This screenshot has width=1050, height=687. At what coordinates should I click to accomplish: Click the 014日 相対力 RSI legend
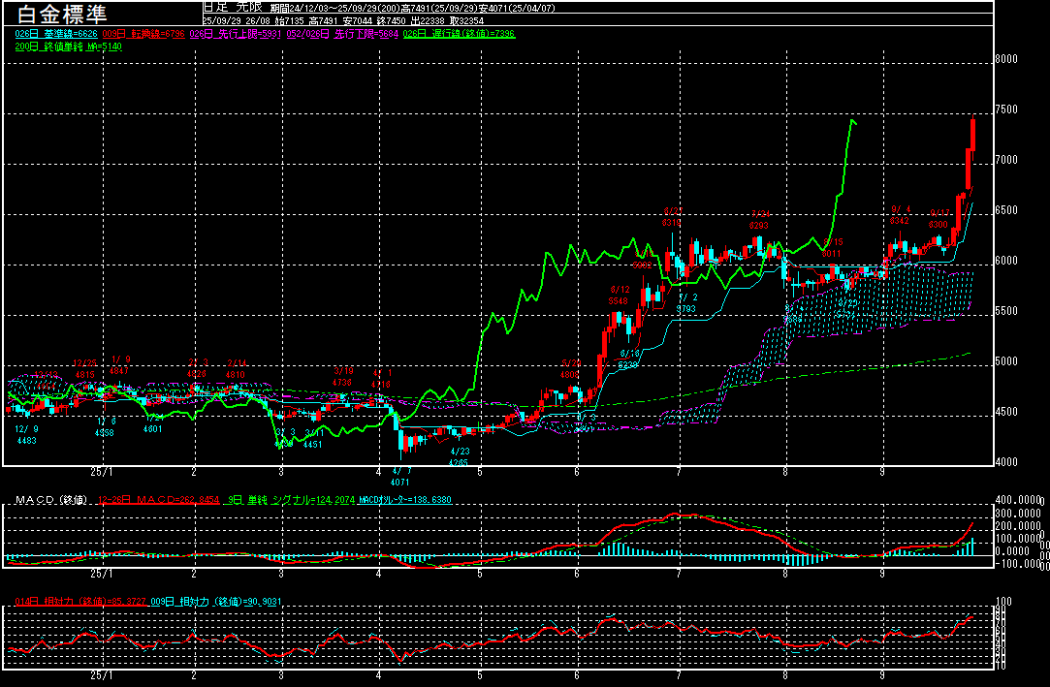click(81, 602)
